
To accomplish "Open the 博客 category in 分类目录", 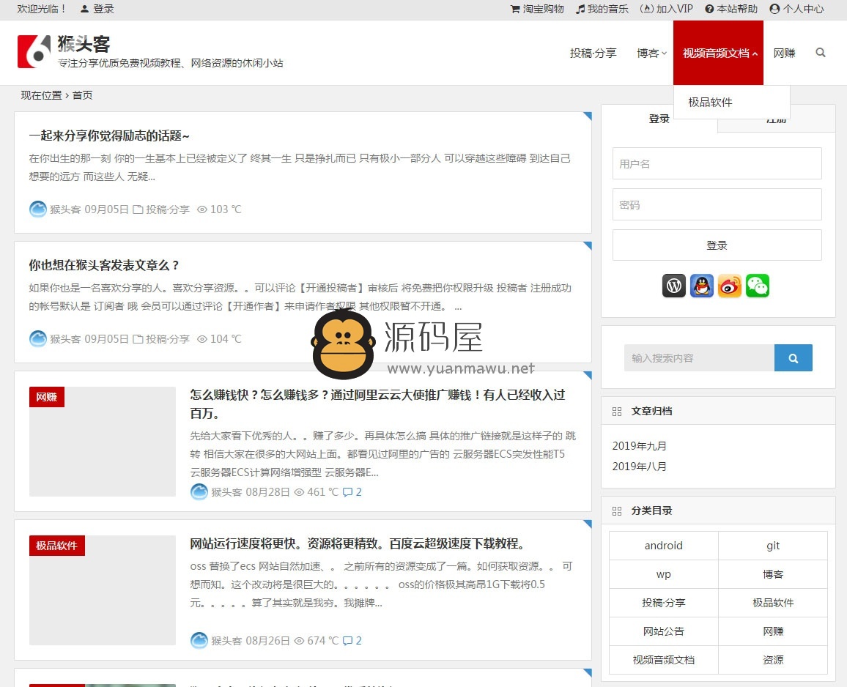I will (773, 574).
